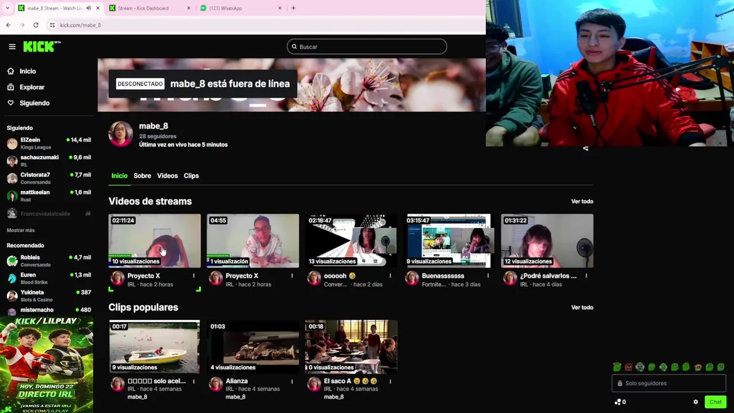Image resolution: width=734 pixels, height=413 pixels.
Task: Open options menu for Buenassssss video
Action: [x=488, y=276]
